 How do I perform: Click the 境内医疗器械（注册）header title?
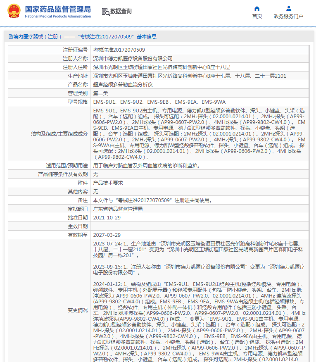[85, 37]
